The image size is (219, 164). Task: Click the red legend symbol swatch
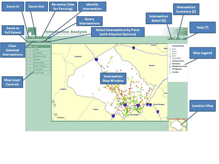click(x=170, y=56)
